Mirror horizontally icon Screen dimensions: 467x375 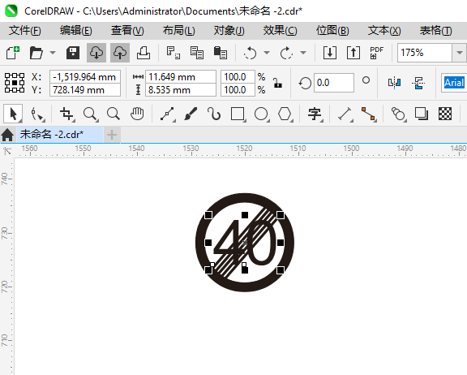coord(394,83)
